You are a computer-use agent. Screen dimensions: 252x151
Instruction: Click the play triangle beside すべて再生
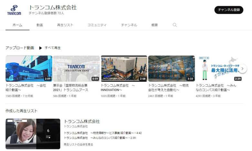[40, 48]
